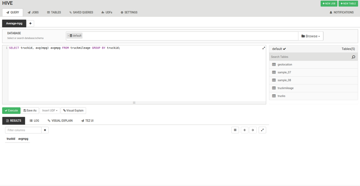
Task: Open the TABLES tab
Action: click(x=54, y=12)
